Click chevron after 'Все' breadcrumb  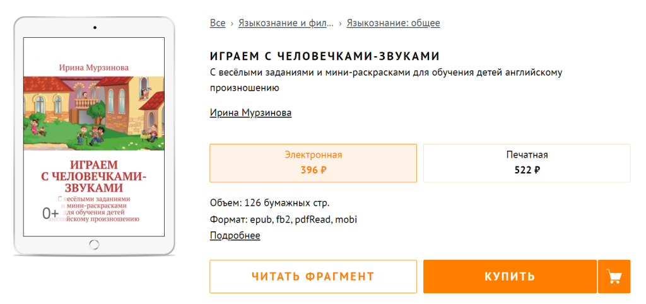point(232,23)
